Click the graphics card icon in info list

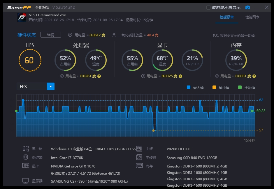click(x=26, y=165)
